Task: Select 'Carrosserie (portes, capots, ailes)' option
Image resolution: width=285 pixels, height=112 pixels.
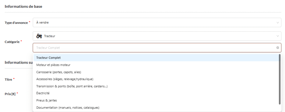Action: click(58, 72)
